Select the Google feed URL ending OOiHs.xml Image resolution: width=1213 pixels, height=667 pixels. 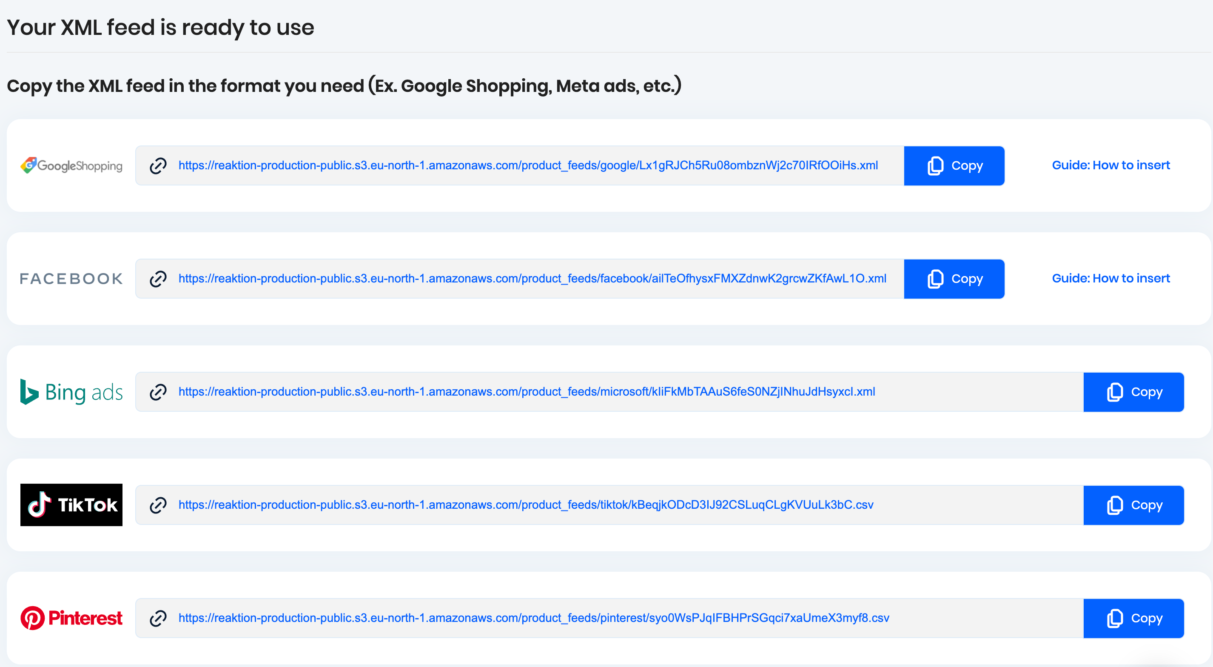[x=528, y=165]
